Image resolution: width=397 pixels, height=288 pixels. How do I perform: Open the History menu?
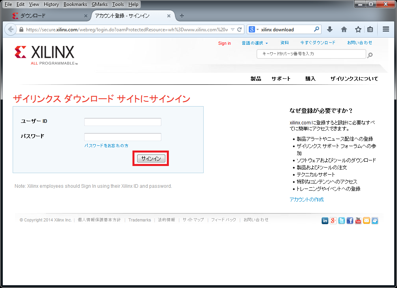[51, 4]
